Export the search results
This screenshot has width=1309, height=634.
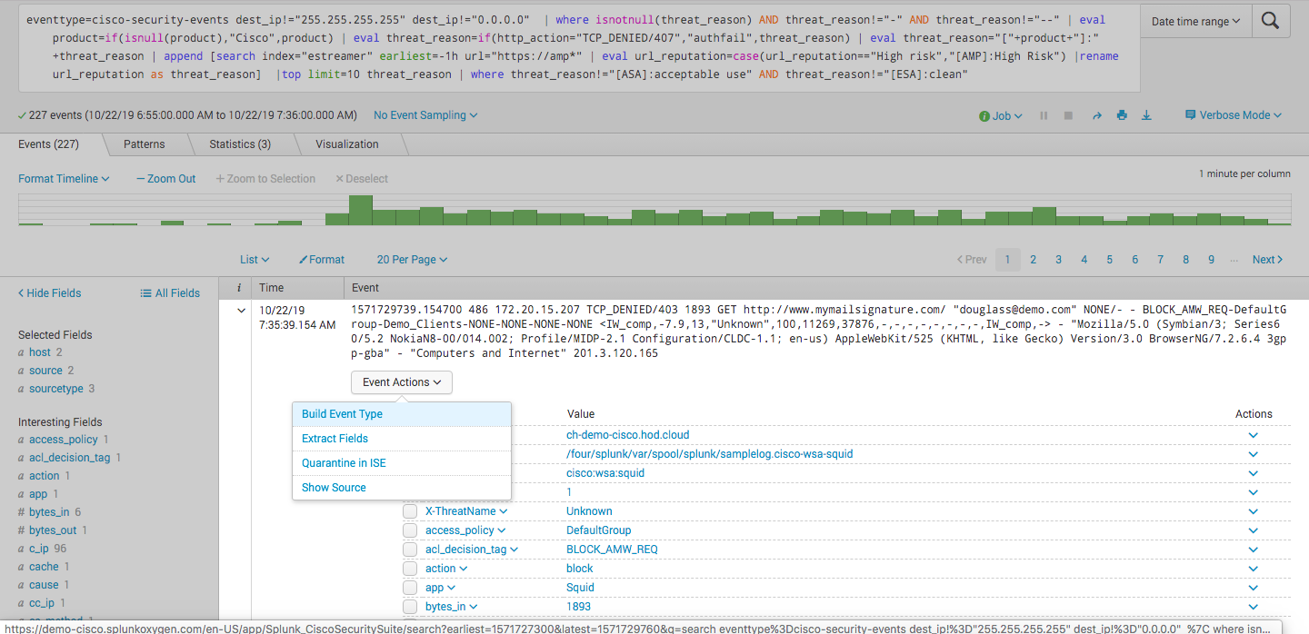(x=1146, y=116)
